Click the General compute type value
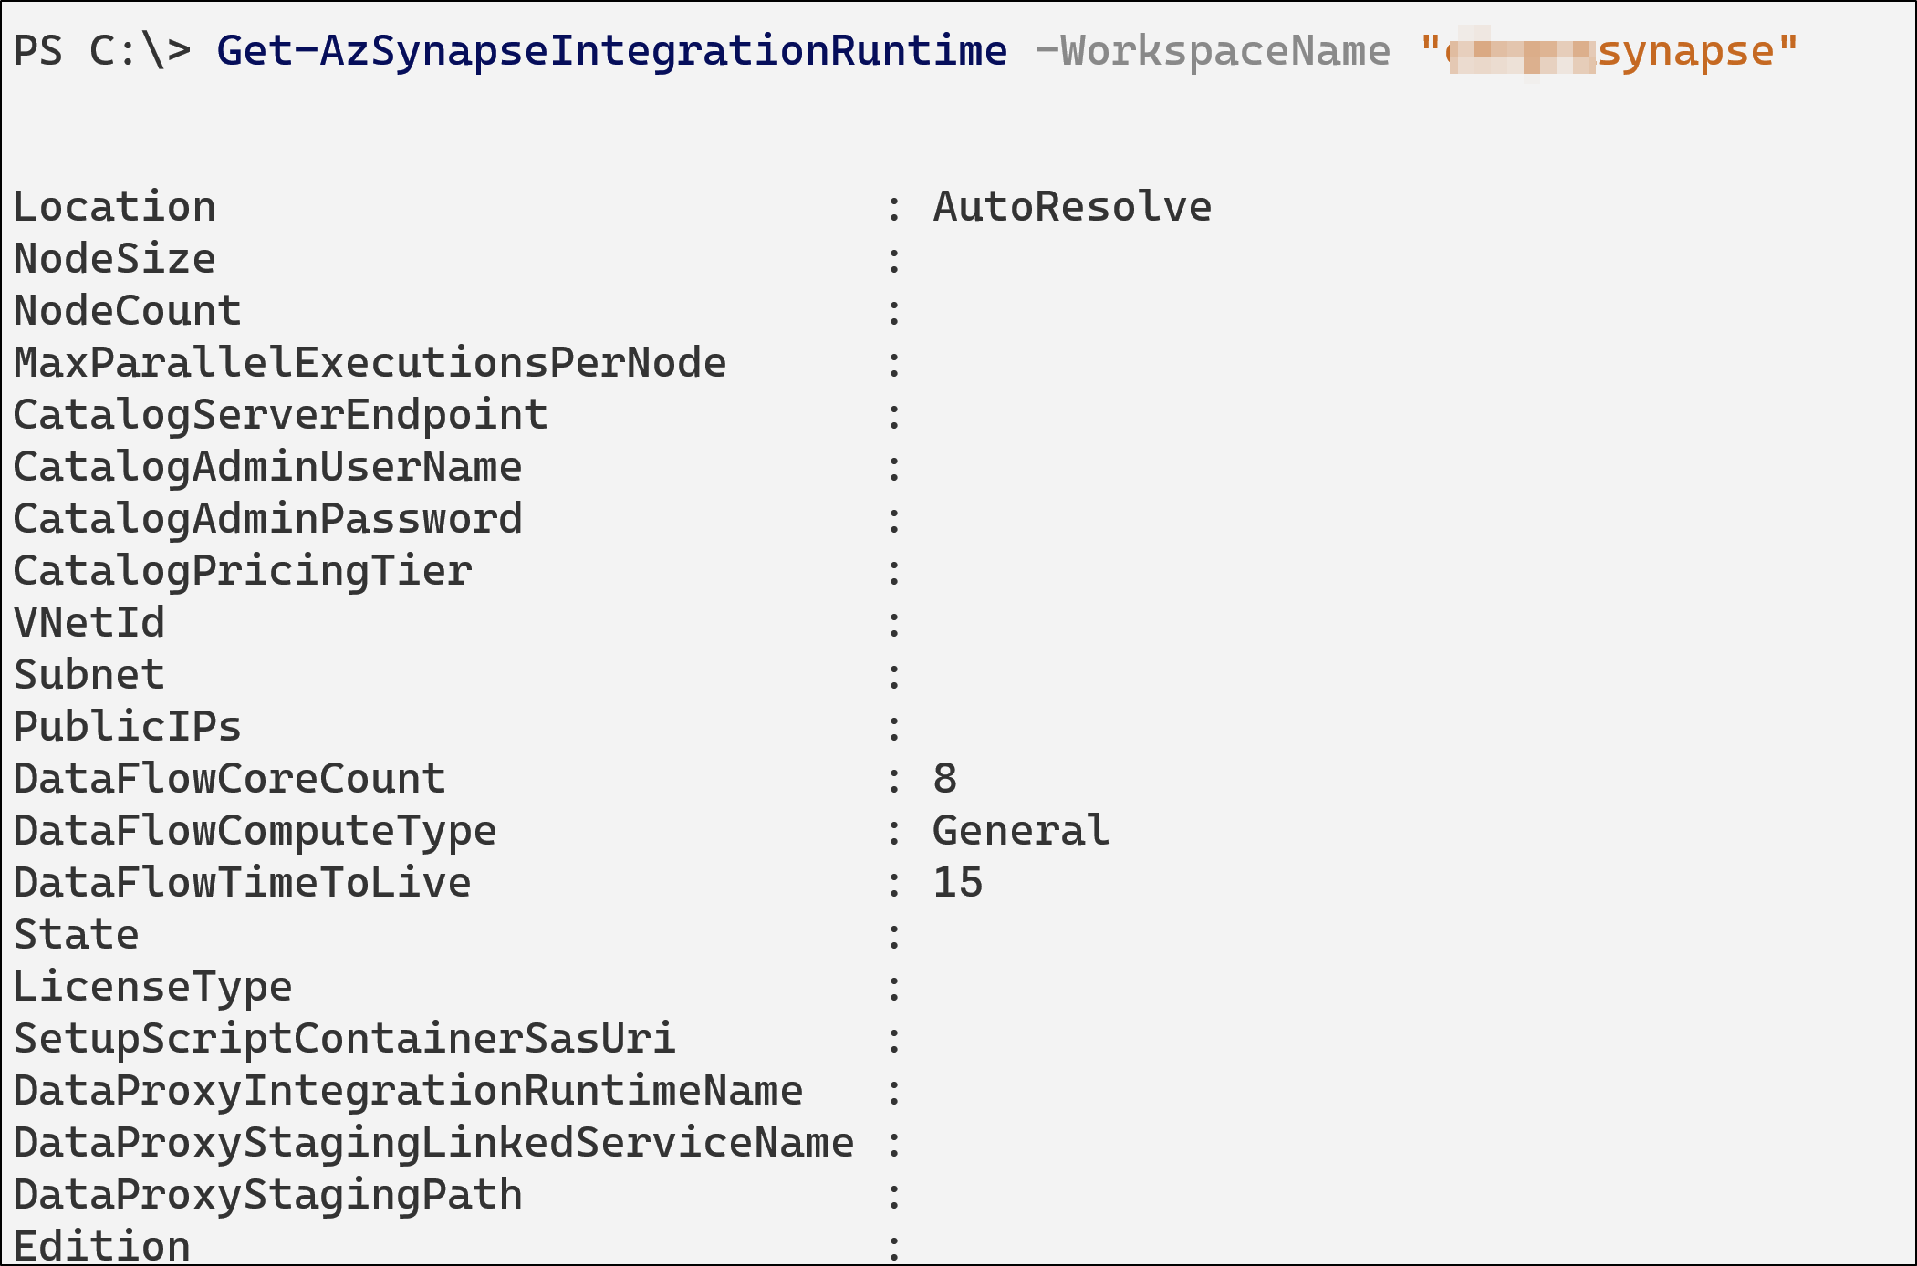The height and width of the screenshot is (1266, 1917). tap(1021, 831)
